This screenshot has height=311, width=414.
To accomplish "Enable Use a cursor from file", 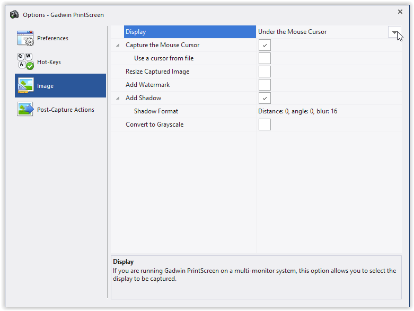I will pos(265,58).
